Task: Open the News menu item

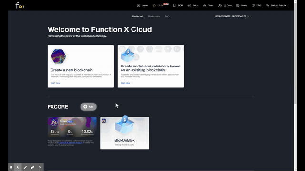Action: pos(244,5)
